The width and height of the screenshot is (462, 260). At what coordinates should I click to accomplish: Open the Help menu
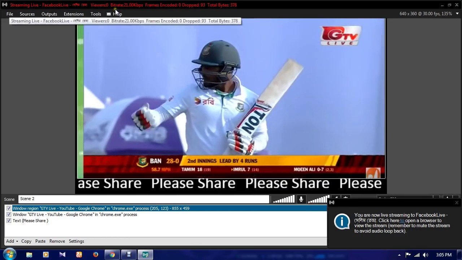click(117, 14)
